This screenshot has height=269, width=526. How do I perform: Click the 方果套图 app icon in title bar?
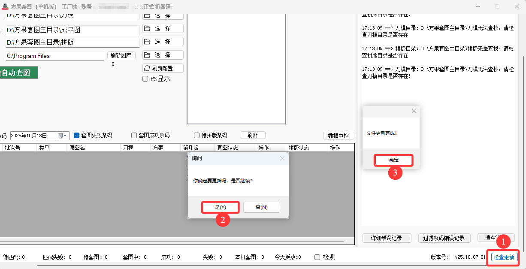click(5, 6)
